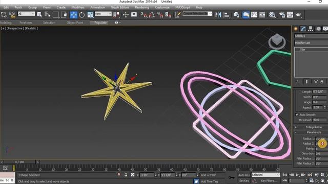Open the Layer Manager icon

pos(237,15)
